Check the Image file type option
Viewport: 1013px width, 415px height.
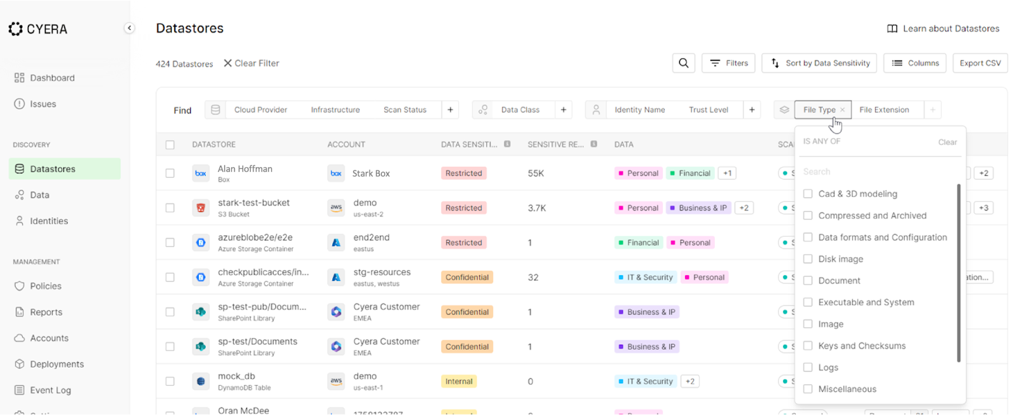click(x=808, y=324)
